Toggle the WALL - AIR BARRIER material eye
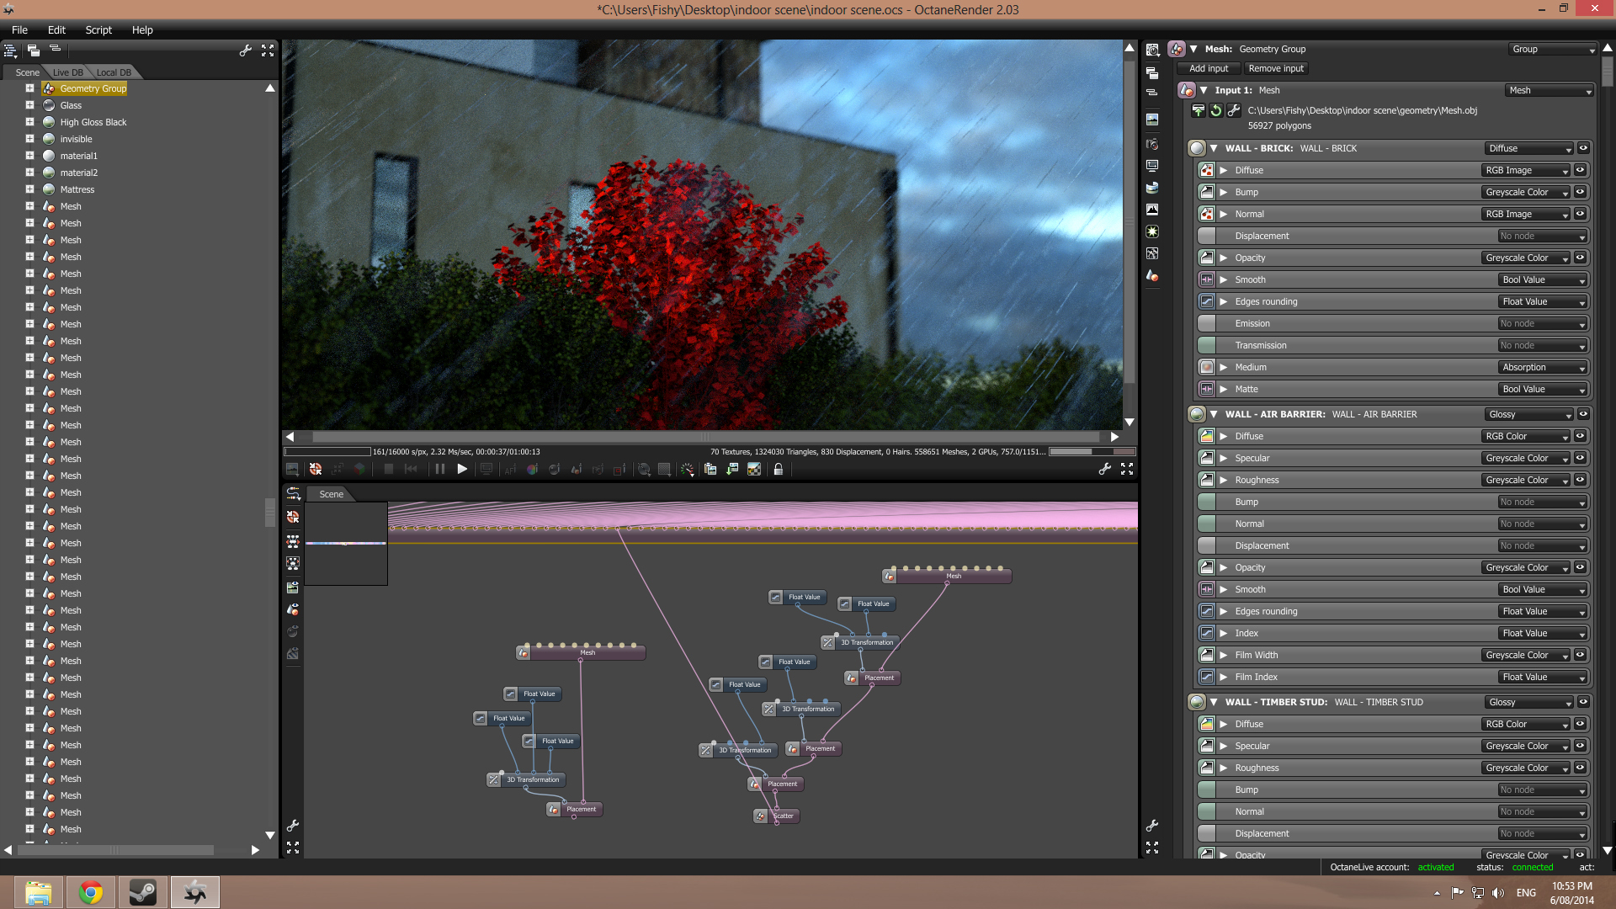The width and height of the screenshot is (1616, 909). [1583, 414]
